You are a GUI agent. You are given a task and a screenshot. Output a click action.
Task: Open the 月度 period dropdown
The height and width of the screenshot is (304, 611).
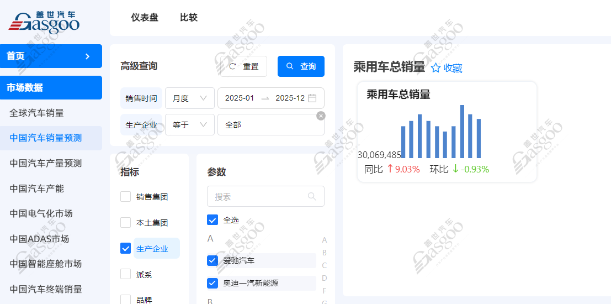click(x=189, y=98)
